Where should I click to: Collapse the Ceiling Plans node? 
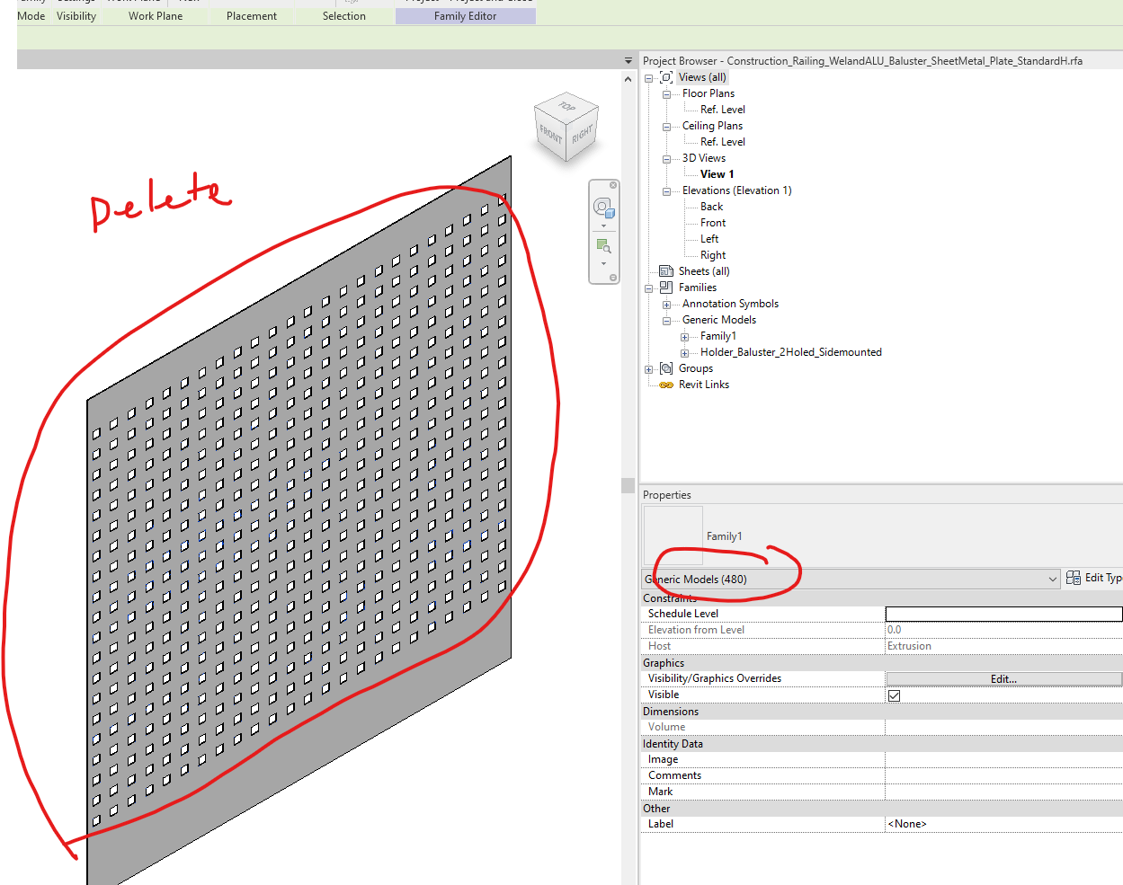point(667,127)
